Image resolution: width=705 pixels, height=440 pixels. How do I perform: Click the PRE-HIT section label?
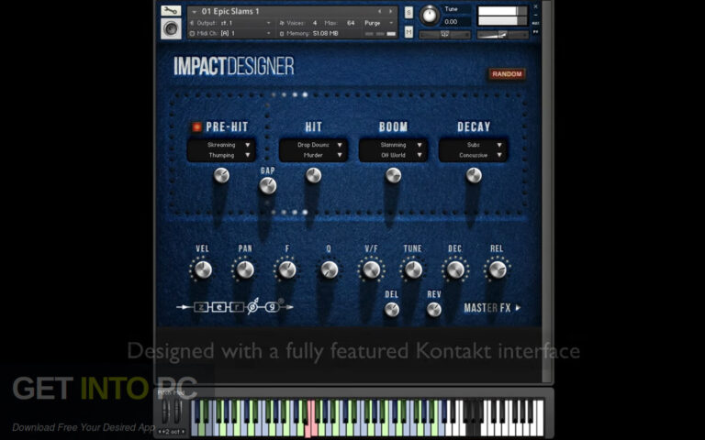pyautogui.click(x=227, y=127)
